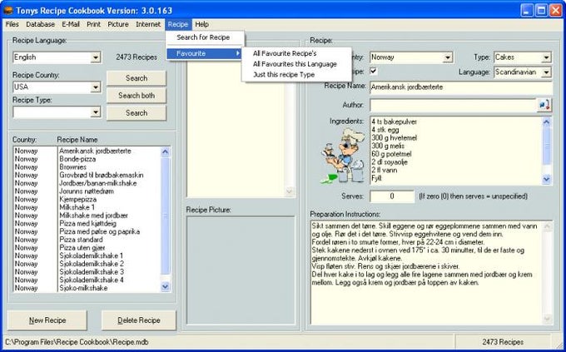Click the Search both button
The image size is (566, 352).
(137, 96)
